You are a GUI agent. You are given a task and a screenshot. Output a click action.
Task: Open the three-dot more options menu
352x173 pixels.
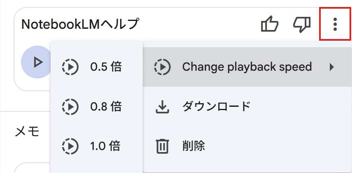[335, 24]
